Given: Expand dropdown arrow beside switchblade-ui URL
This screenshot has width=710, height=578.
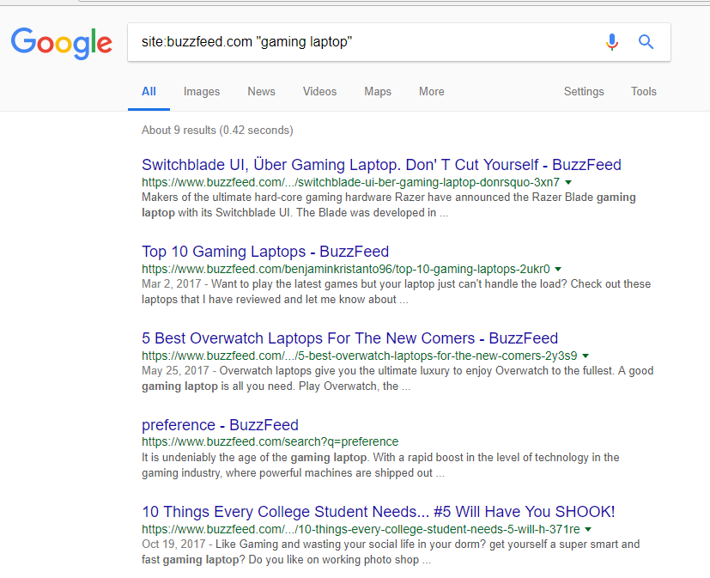Looking at the screenshot, I should click(568, 183).
